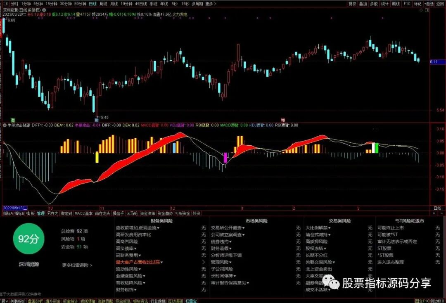
Task: Open the 扫雷宝 bottom tab
Action: click(191, 301)
